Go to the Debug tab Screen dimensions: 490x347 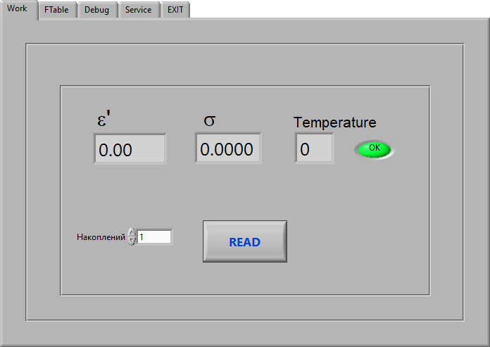96,10
